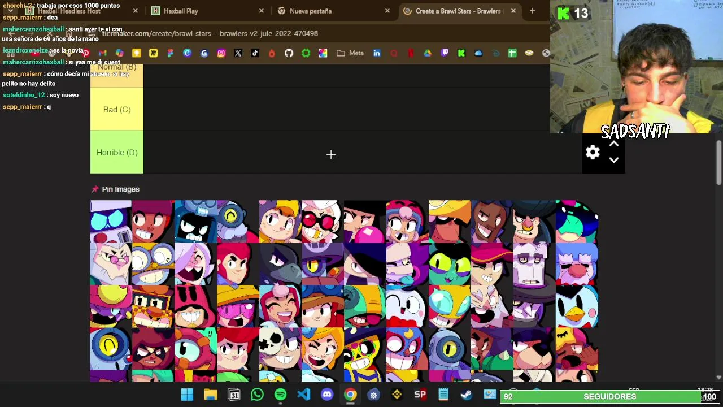This screenshot has width=723, height=407.
Task: Select the cash register Griff portrait
Action: (153, 306)
